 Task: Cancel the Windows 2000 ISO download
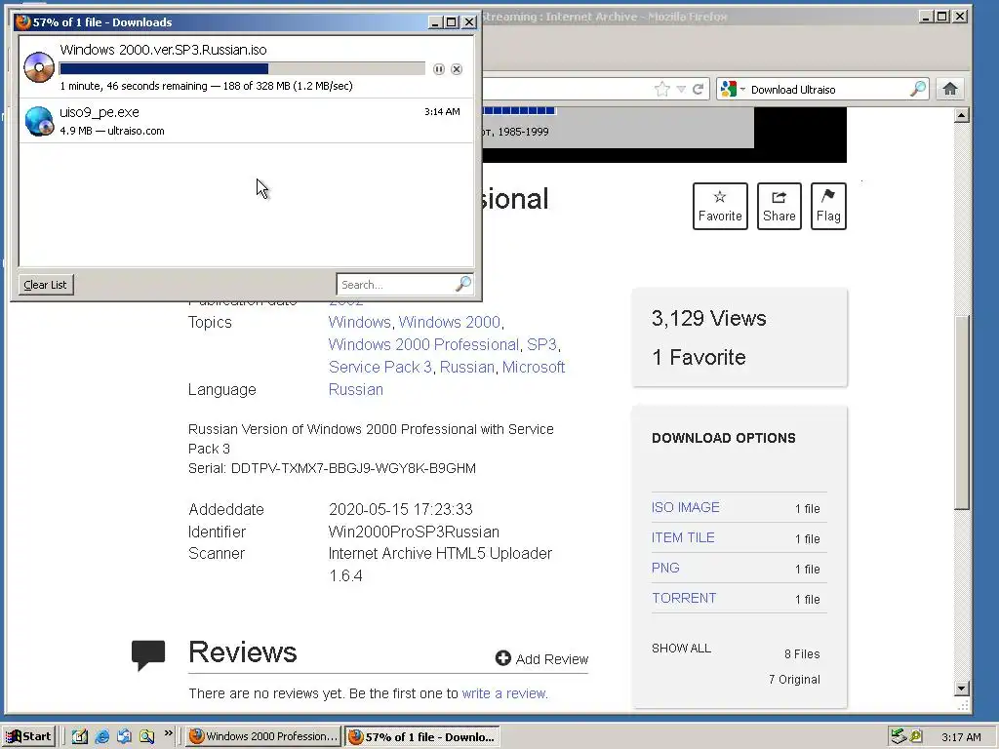(x=457, y=69)
